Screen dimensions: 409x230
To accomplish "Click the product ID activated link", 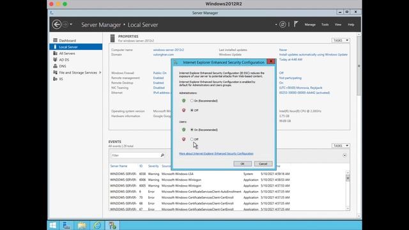I will 304,93.
